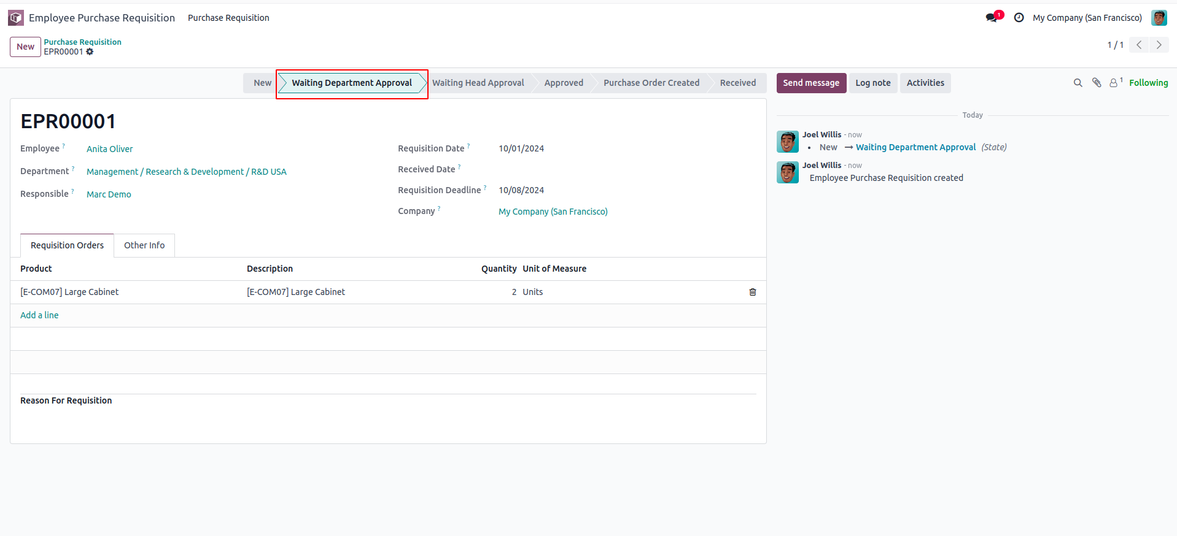Click Waiting Department Approval link in chatter

[915, 147]
